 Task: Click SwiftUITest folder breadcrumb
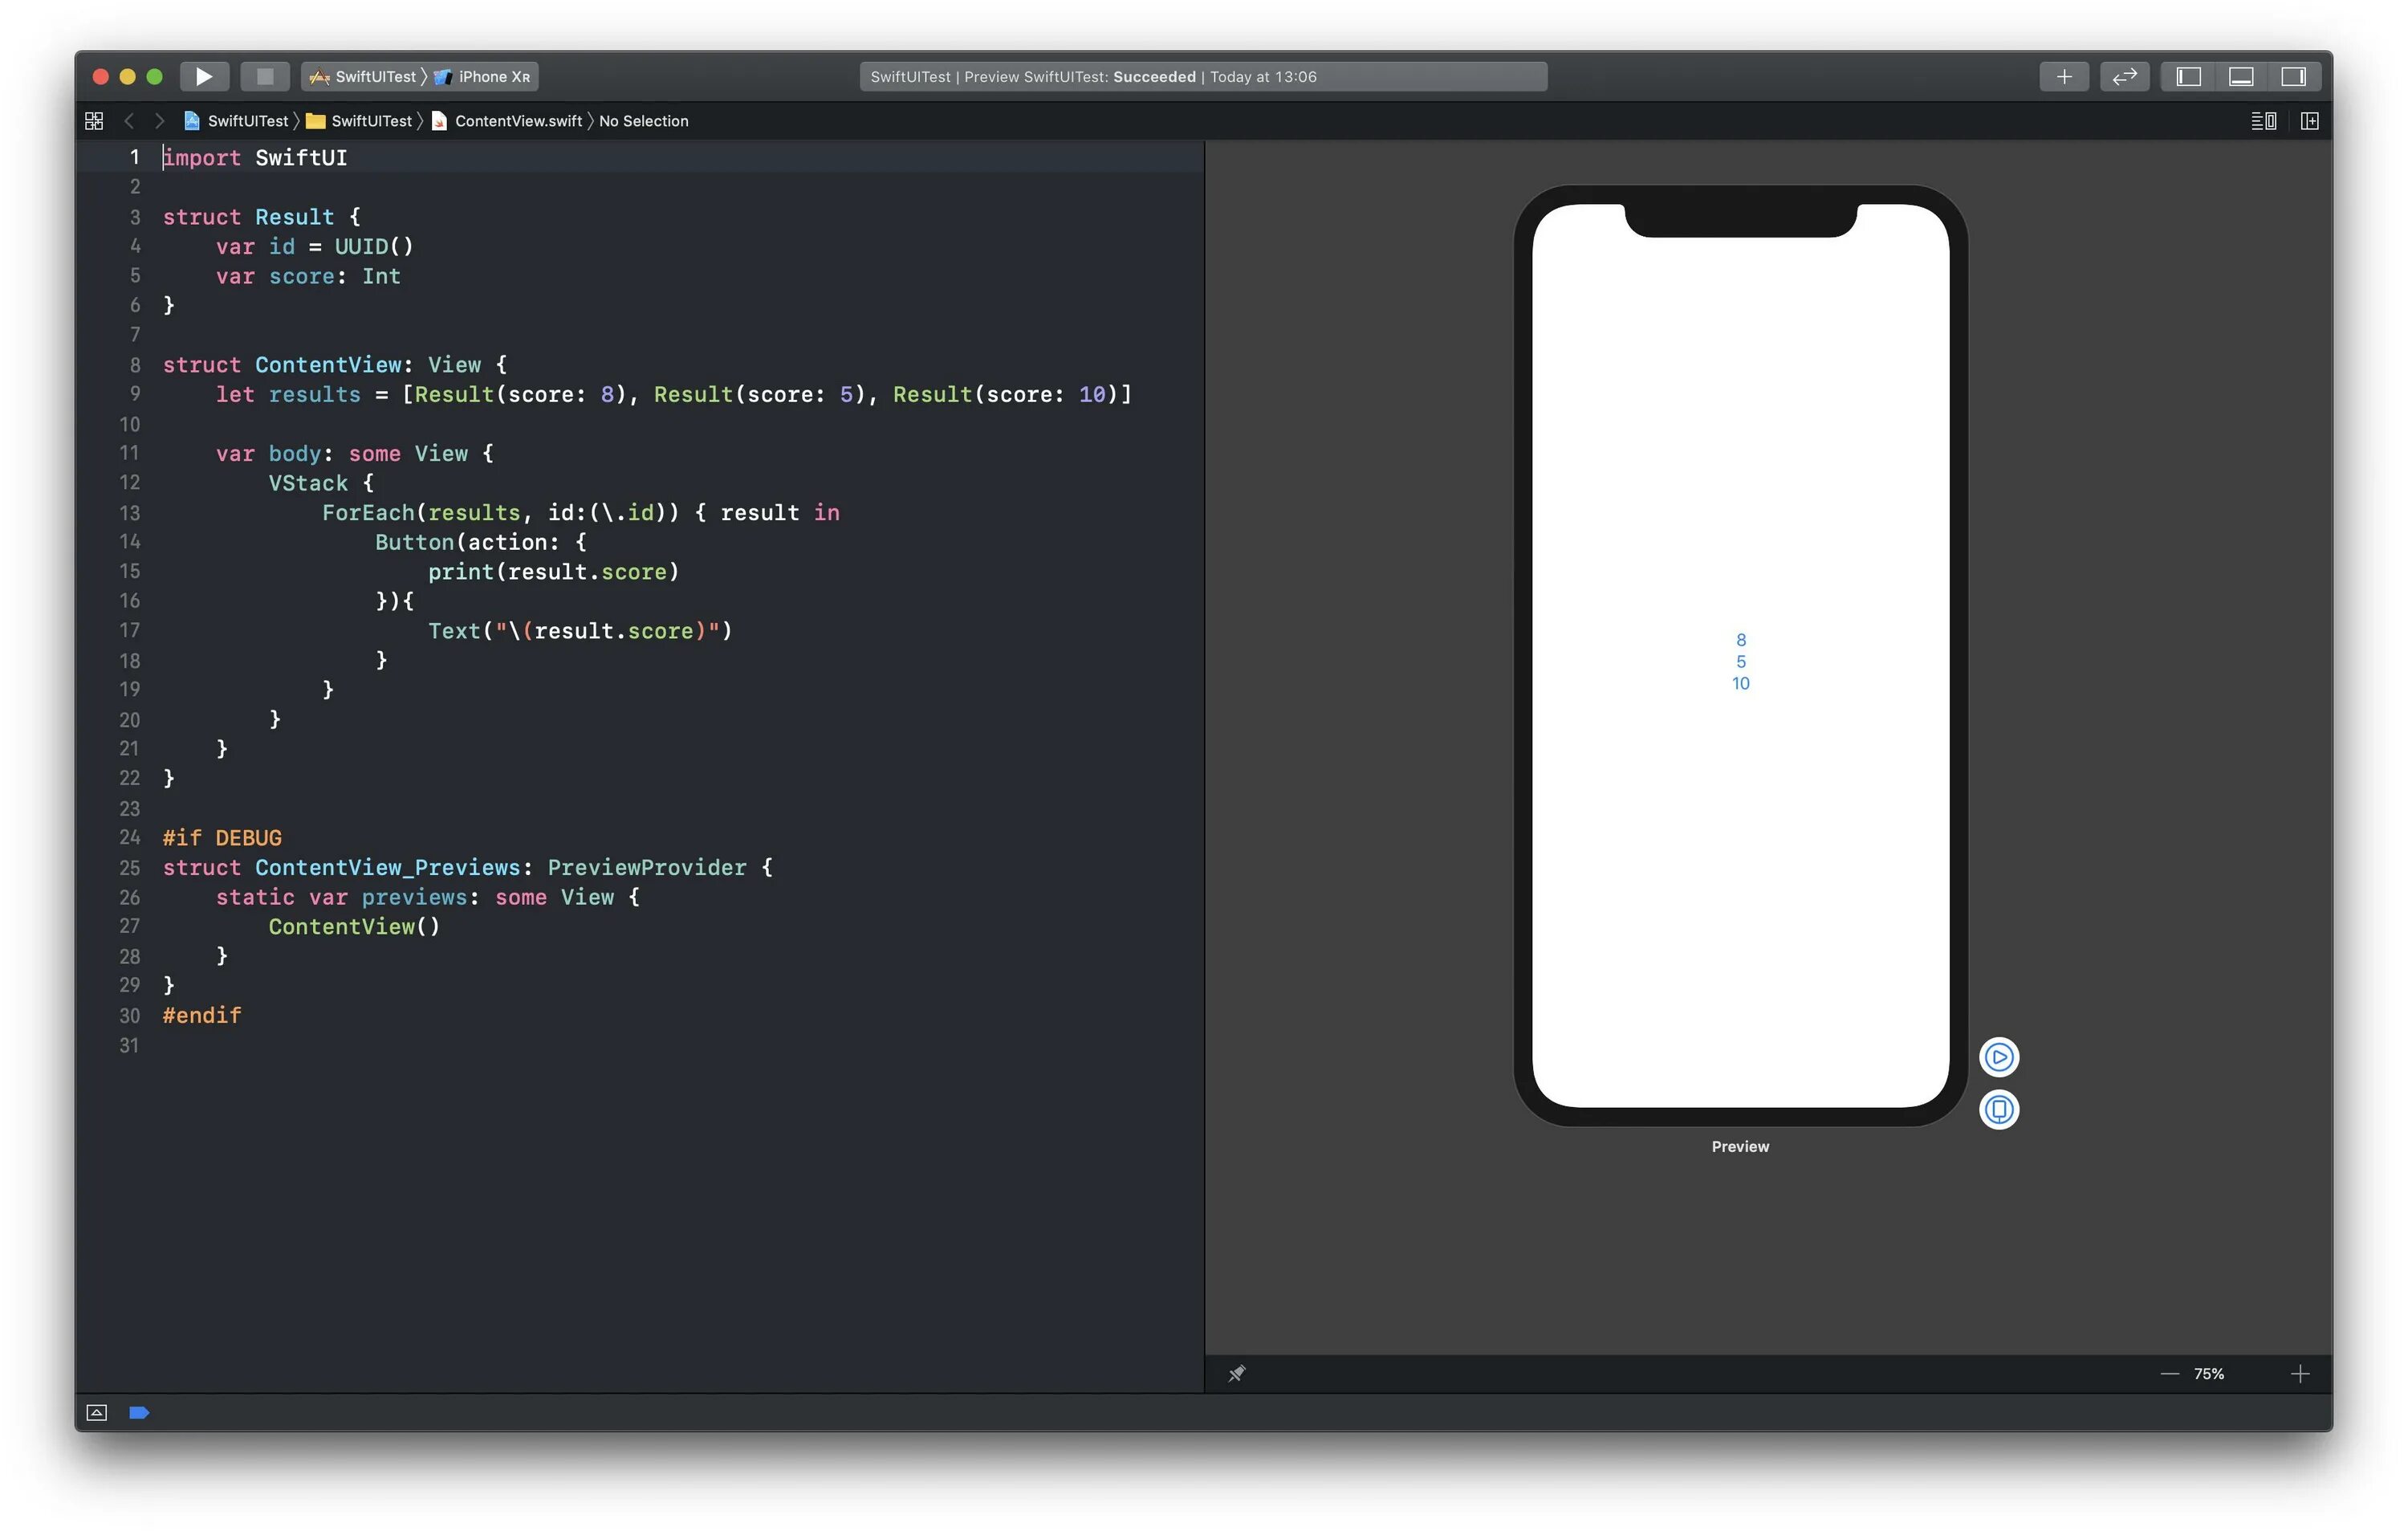(370, 121)
